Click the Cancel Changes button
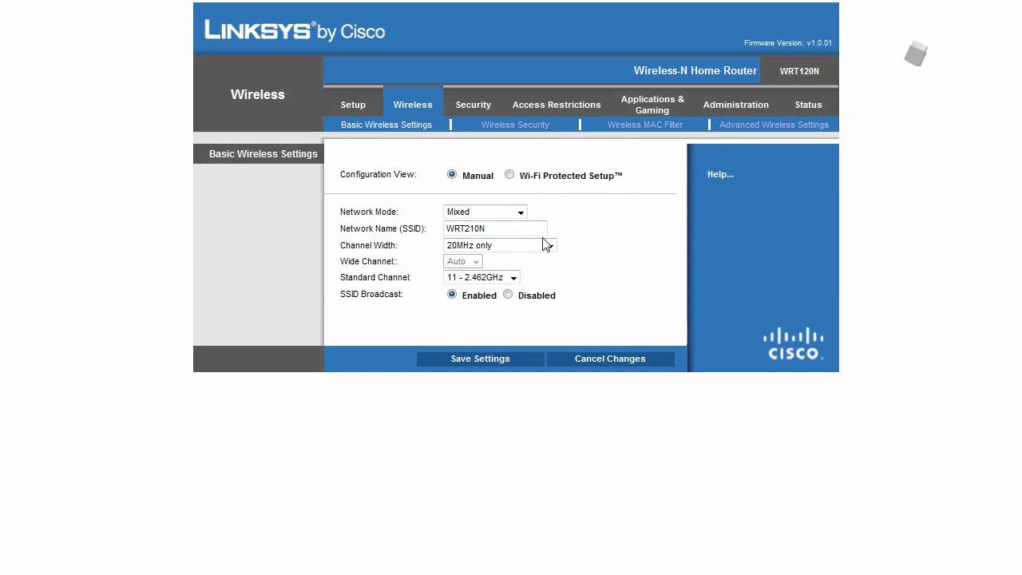The image size is (1022, 575). (x=610, y=359)
